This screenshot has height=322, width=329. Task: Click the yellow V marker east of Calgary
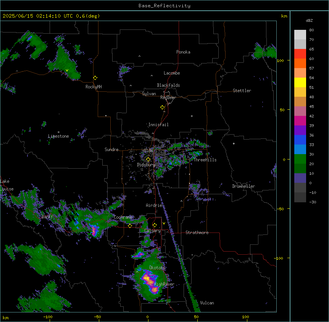click(164, 223)
